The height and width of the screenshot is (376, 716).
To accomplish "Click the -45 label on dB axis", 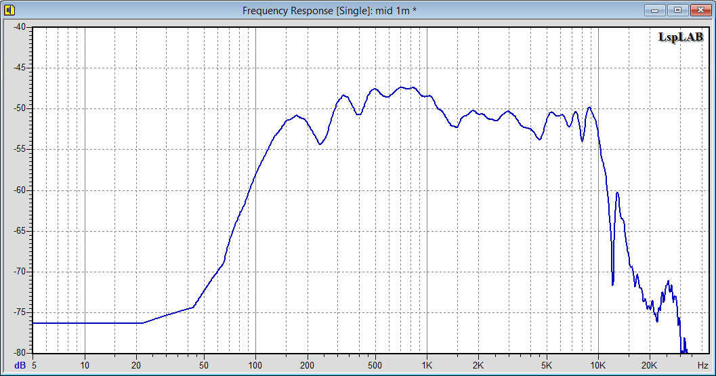I will 20,68.
